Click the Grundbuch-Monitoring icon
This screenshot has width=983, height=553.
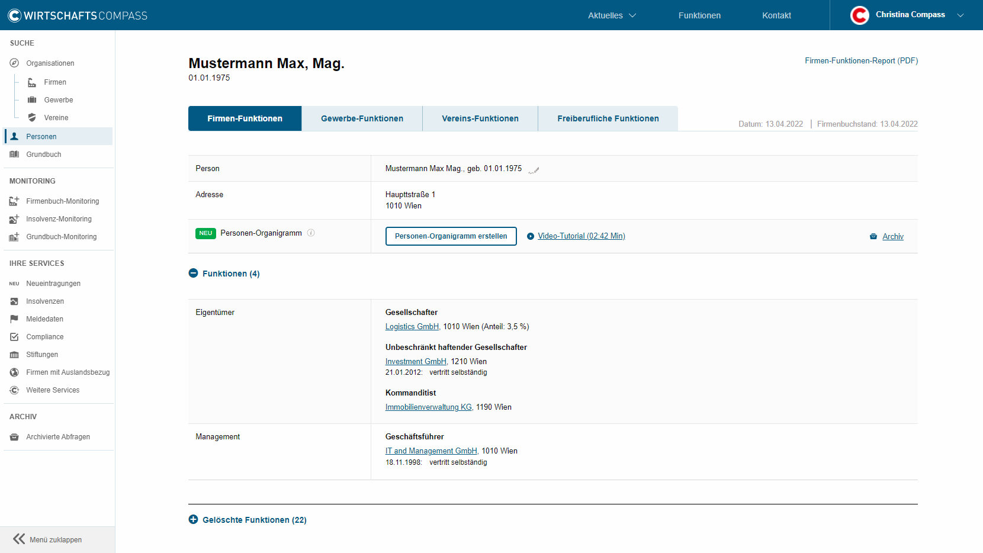pyautogui.click(x=14, y=237)
